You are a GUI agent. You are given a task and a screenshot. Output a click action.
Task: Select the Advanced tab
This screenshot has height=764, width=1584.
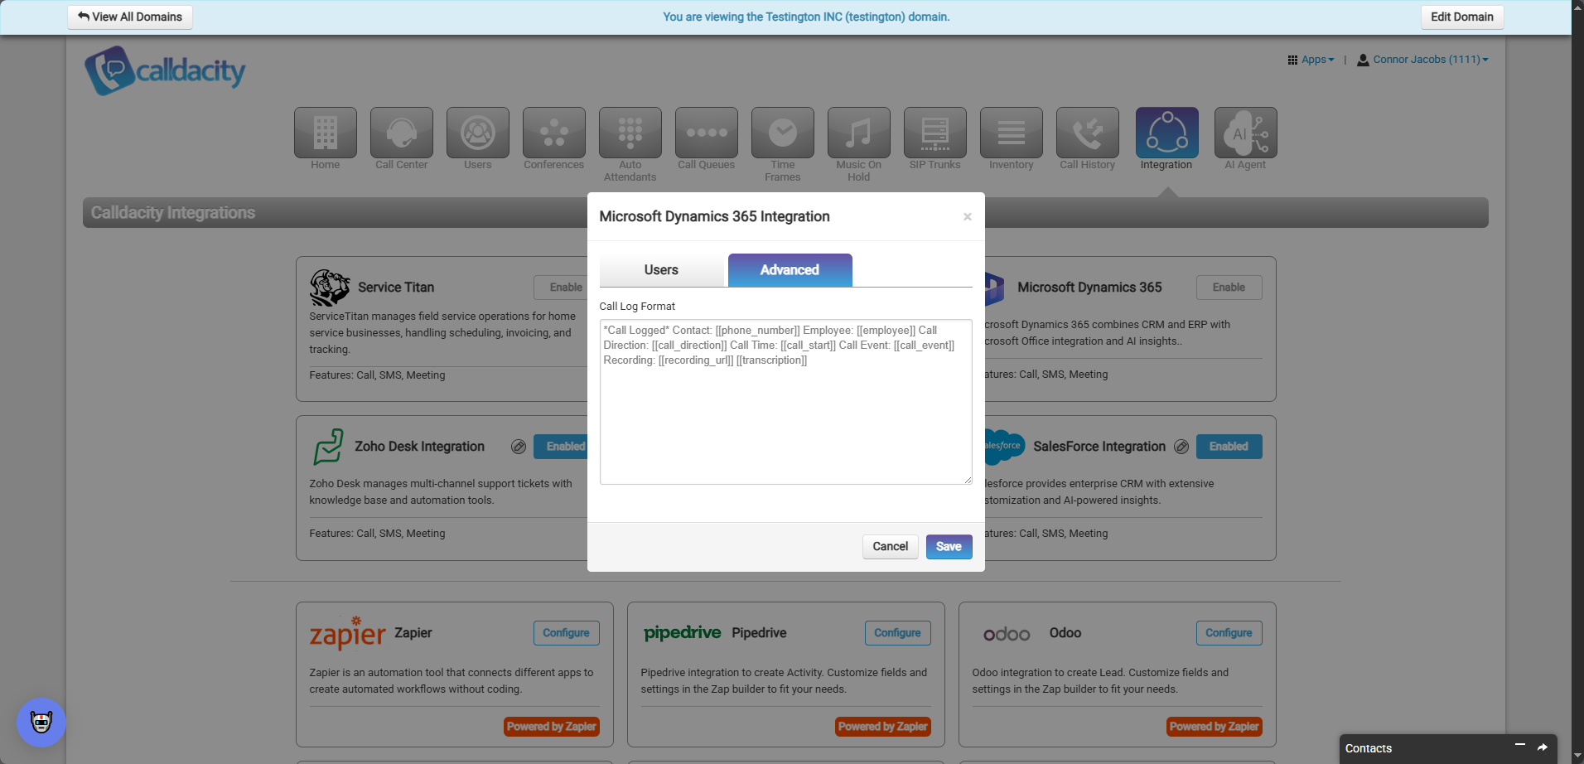(x=790, y=270)
